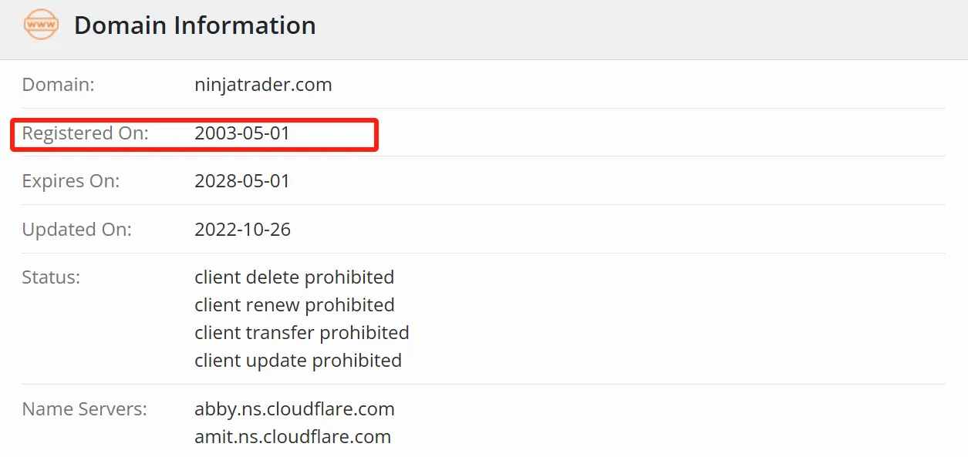Click the red highlighted Registered On row
Viewport: 968px width, 457px height.
(x=194, y=134)
